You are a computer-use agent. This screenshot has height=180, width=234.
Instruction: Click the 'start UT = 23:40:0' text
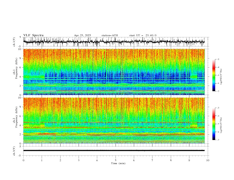pyautogui.click(x=143, y=35)
